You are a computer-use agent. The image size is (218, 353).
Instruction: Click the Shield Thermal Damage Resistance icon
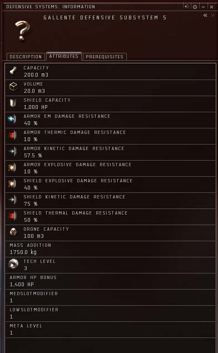(12, 216)
